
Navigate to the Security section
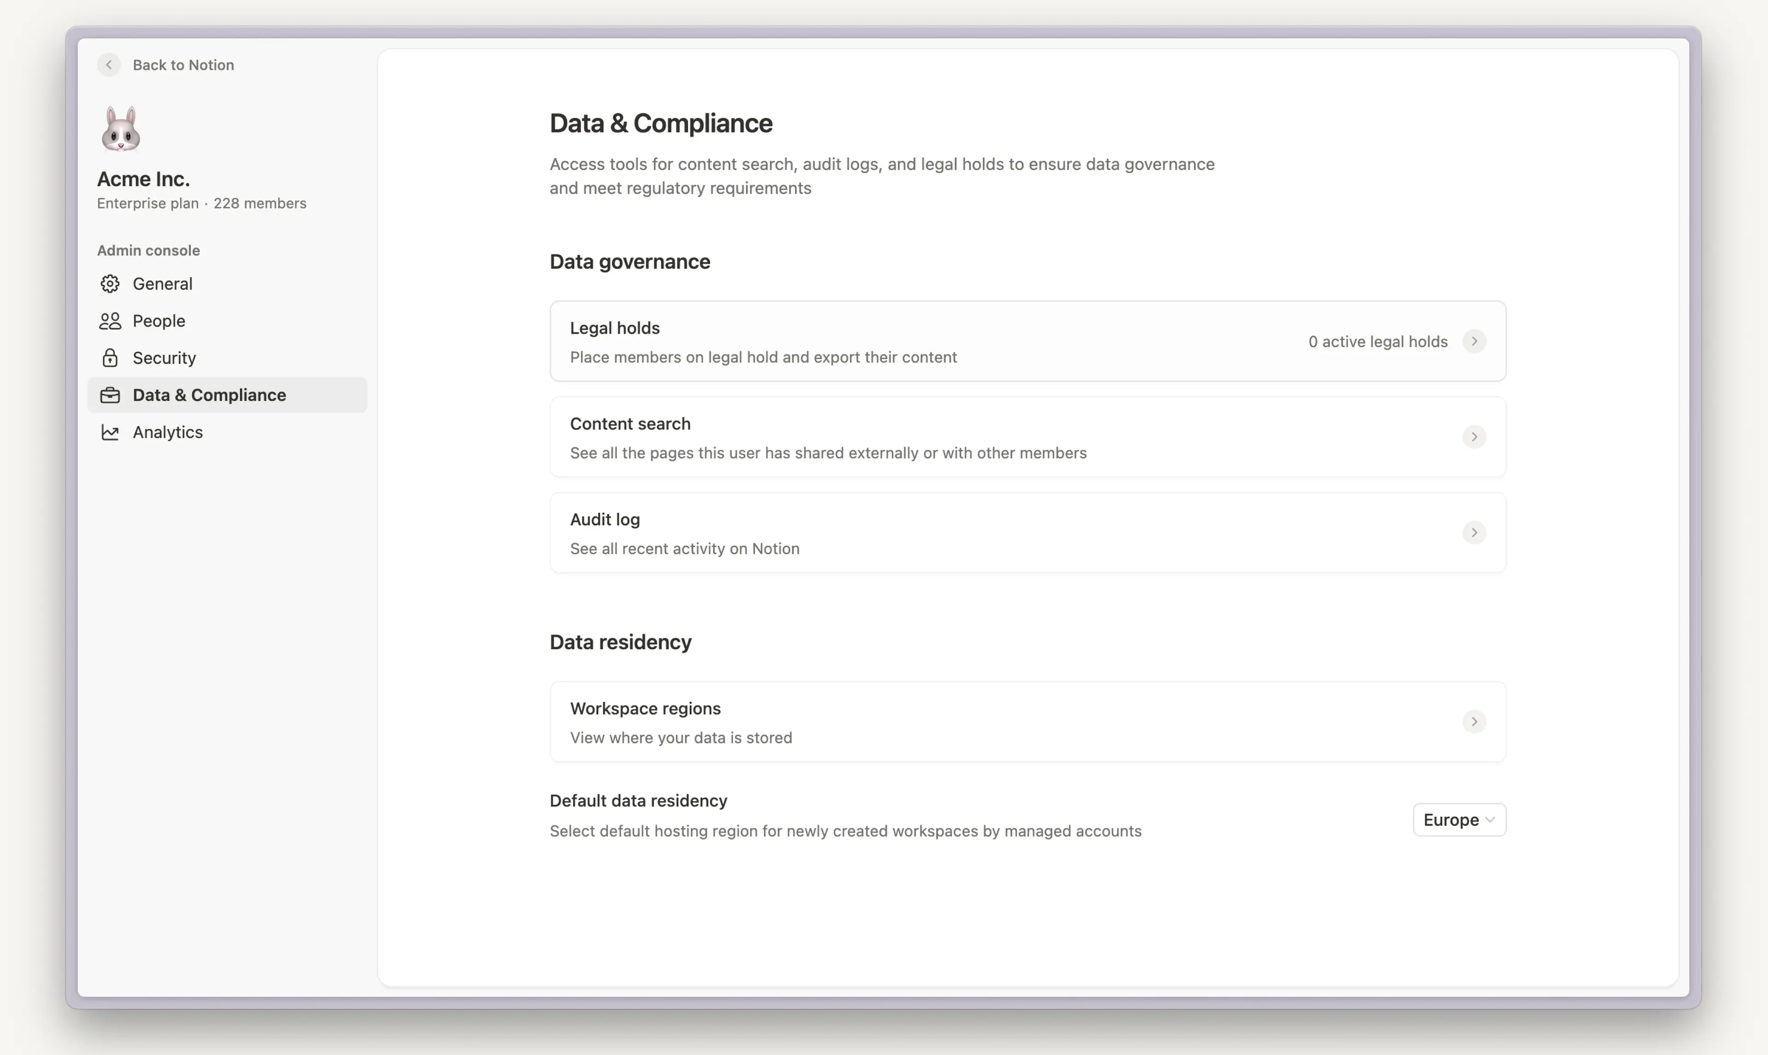164,358
